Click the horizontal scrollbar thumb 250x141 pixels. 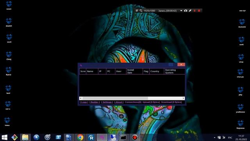115,98
